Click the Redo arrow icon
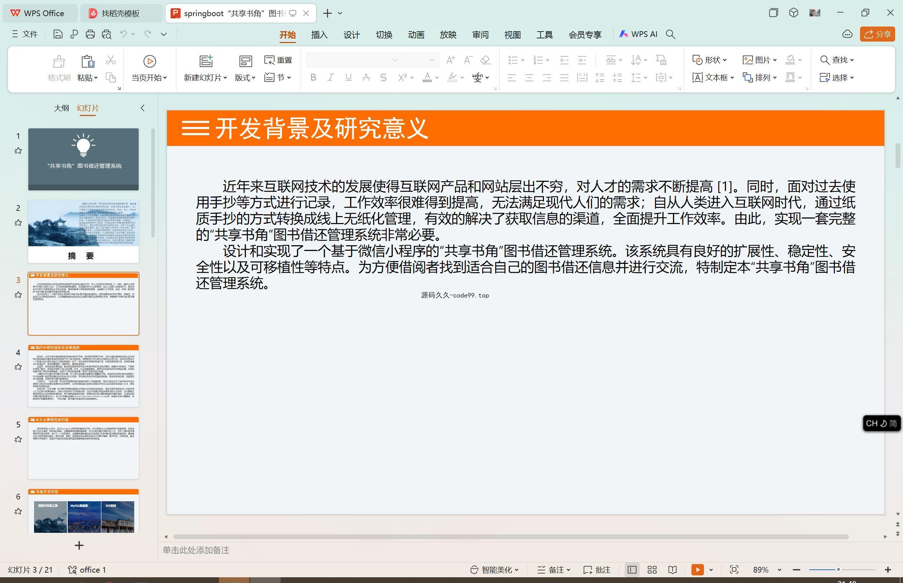The width and height of the screenshot is (903, 583). 148,34
